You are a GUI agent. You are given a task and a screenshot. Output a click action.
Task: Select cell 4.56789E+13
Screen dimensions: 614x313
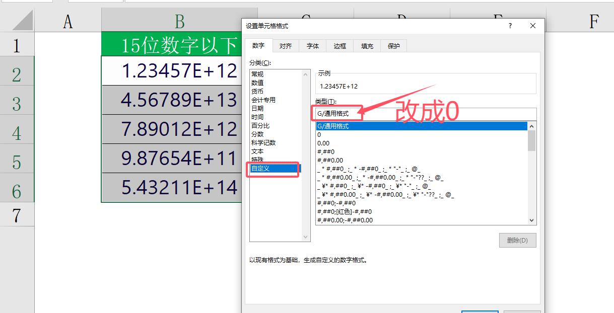[172, 100]
